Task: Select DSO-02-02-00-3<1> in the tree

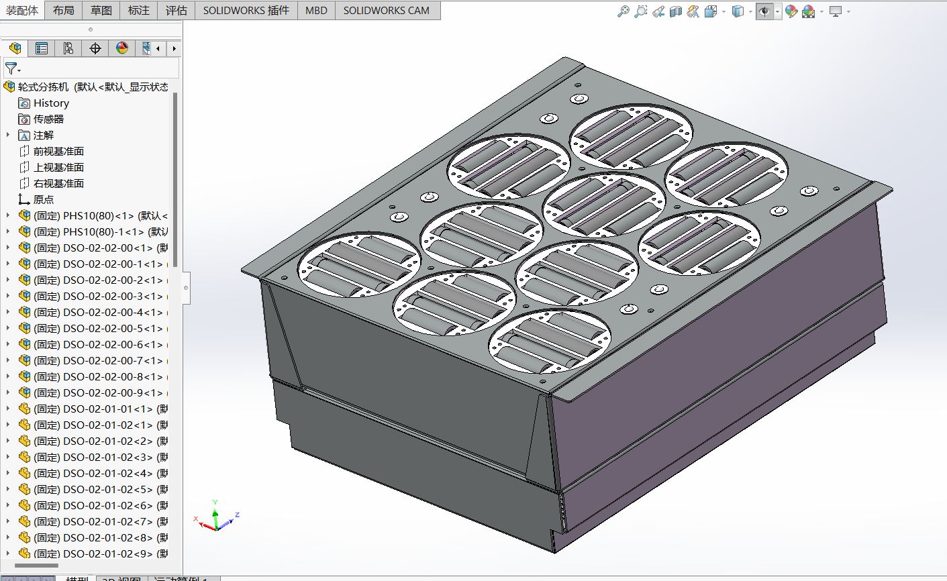Action: pos(93,296)
